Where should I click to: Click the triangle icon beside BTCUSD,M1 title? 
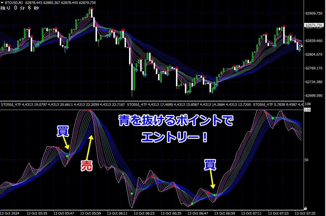(2, 3)
